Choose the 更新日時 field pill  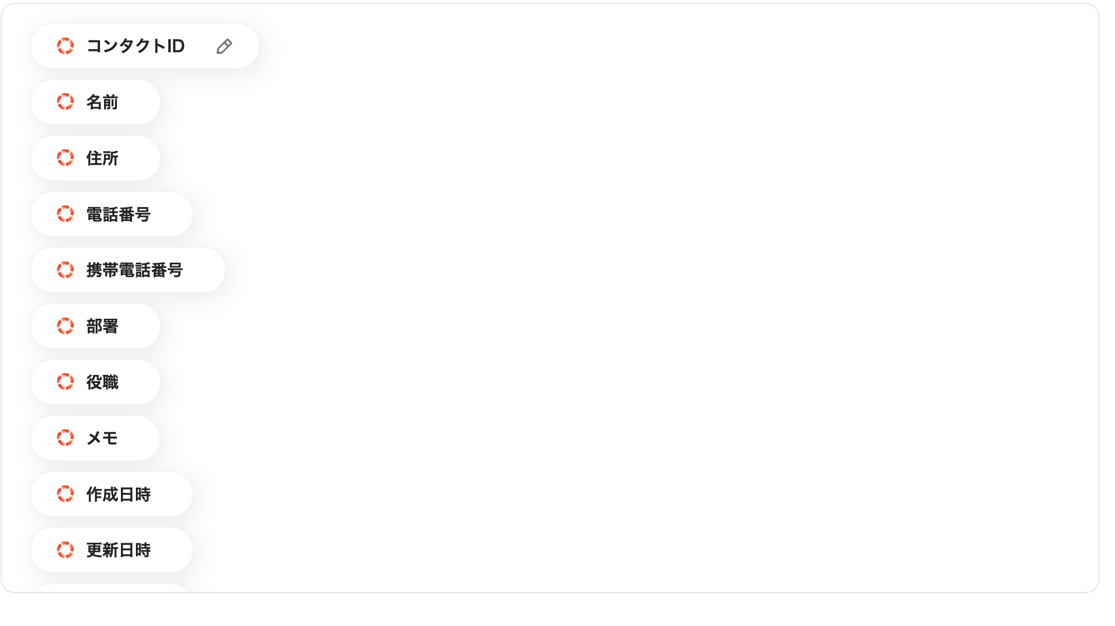112,550
